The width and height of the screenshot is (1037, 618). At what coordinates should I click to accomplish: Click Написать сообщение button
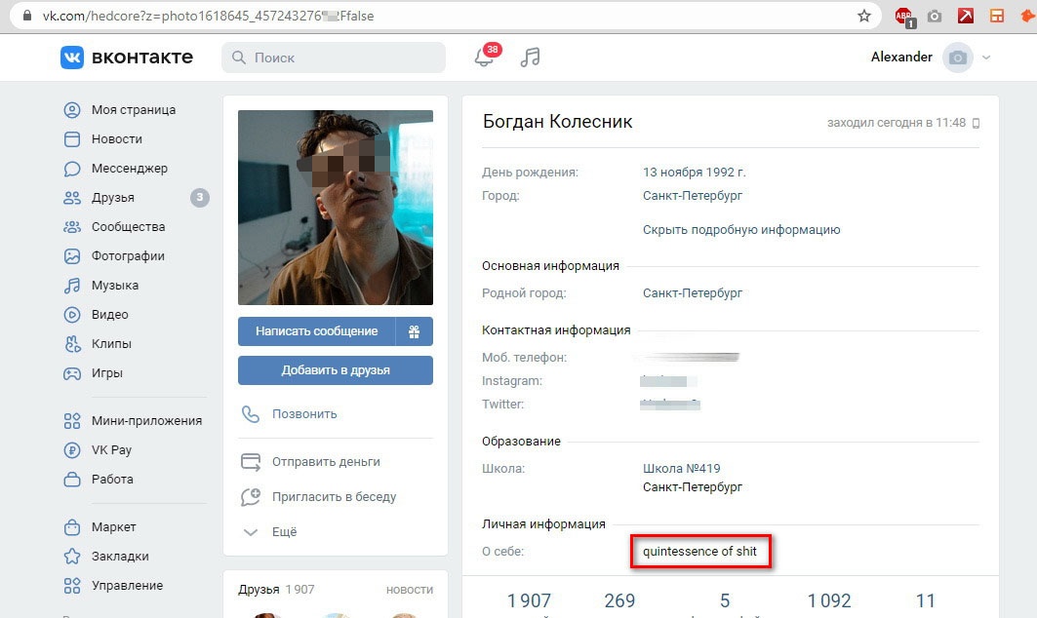pyautogui.click(x=317, y=331)
